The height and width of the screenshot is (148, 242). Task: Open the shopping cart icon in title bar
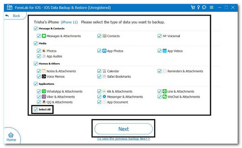193,7
